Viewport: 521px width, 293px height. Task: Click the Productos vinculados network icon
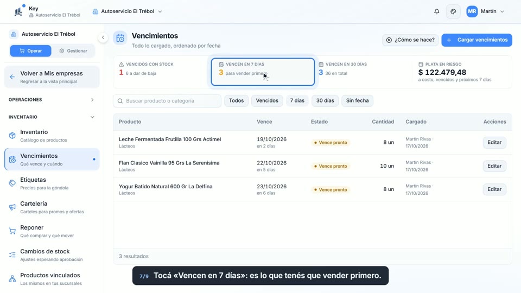click(12, 279)
